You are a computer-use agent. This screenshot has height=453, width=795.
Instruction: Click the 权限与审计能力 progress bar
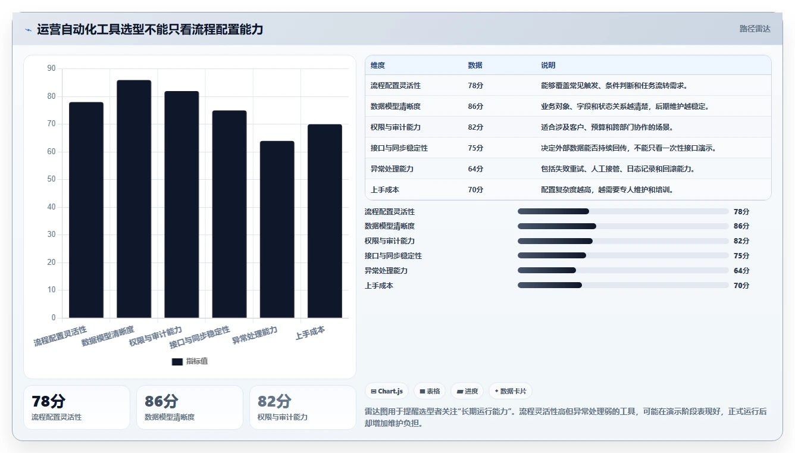tap(623, 241)
